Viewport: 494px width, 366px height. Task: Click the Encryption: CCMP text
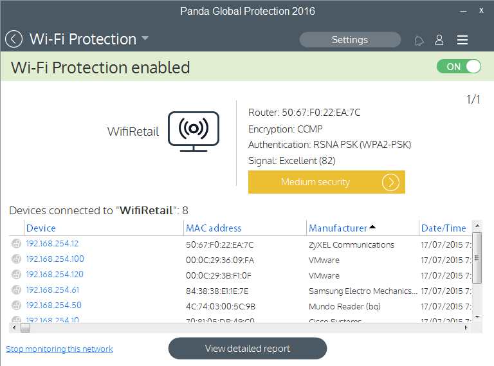286,129
